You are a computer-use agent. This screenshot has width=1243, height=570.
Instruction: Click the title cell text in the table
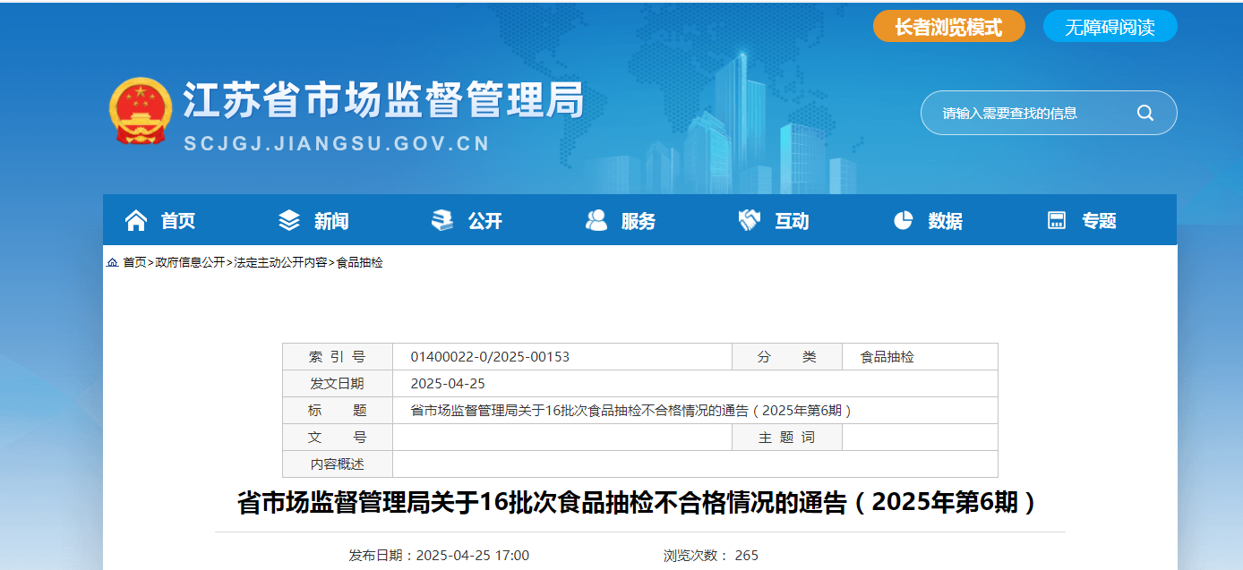point(631,411)
